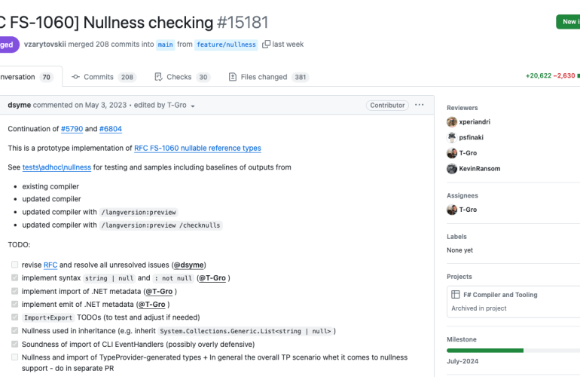Click the main base branch label
The height and width of the screenshot is (377, 580).
coord(165,44)
